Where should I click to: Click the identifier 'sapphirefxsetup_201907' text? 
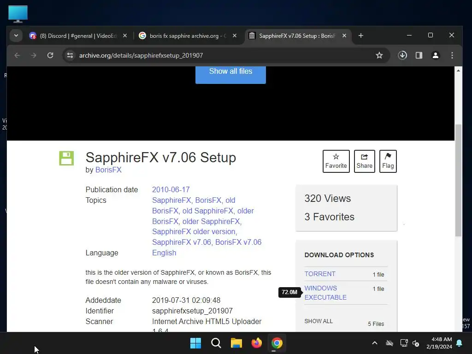(192, 311)
